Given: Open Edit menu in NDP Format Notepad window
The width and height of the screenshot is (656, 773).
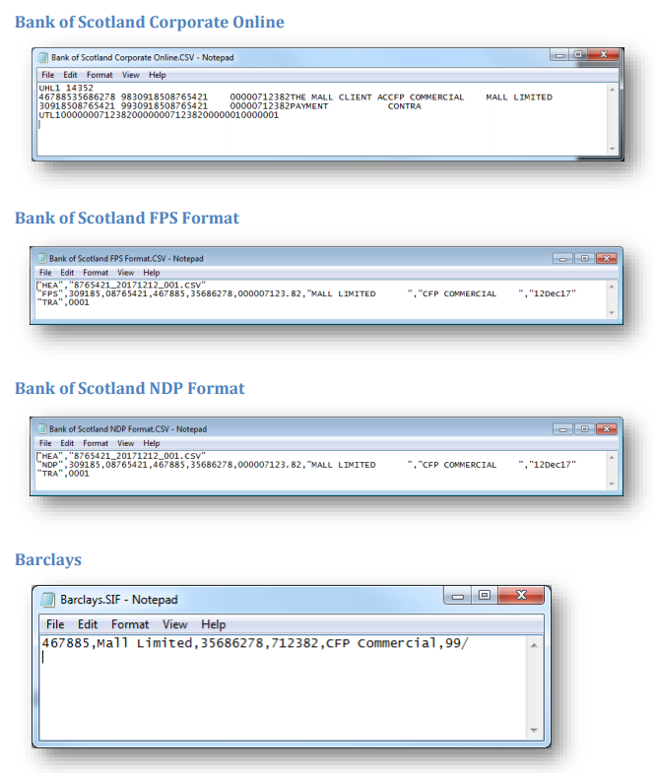Looking at the screenshot, I should [67, 443].
